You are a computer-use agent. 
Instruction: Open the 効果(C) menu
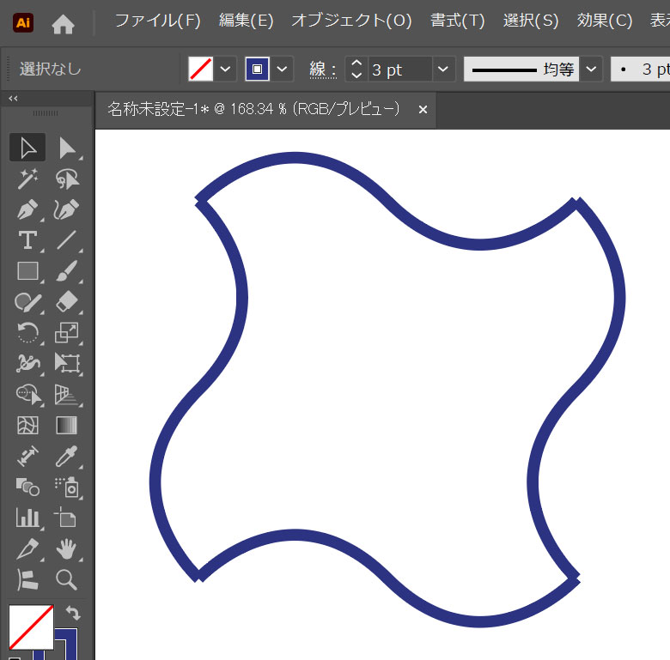point(605,21)
